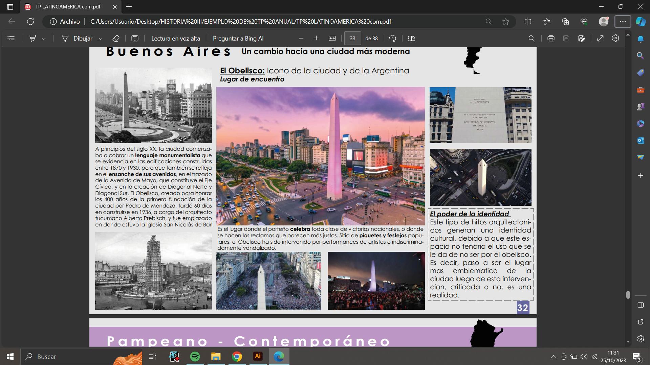Viewport: 650px width, 365px height.
Task: Add this page to favorites star
Action: (506, 22)
